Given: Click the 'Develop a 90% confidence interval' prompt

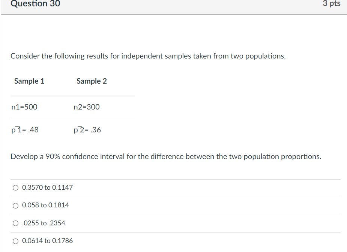Looking at the screenshot, I should coord(166,157).
